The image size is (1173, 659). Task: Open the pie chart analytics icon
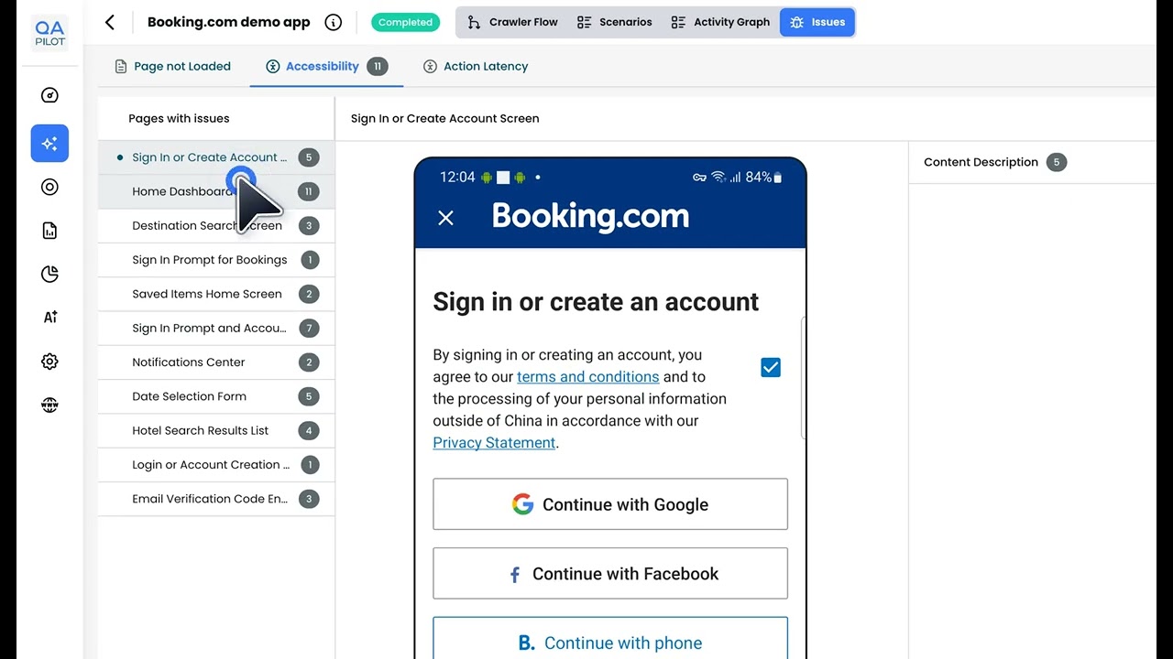click(x=49, y=274)
